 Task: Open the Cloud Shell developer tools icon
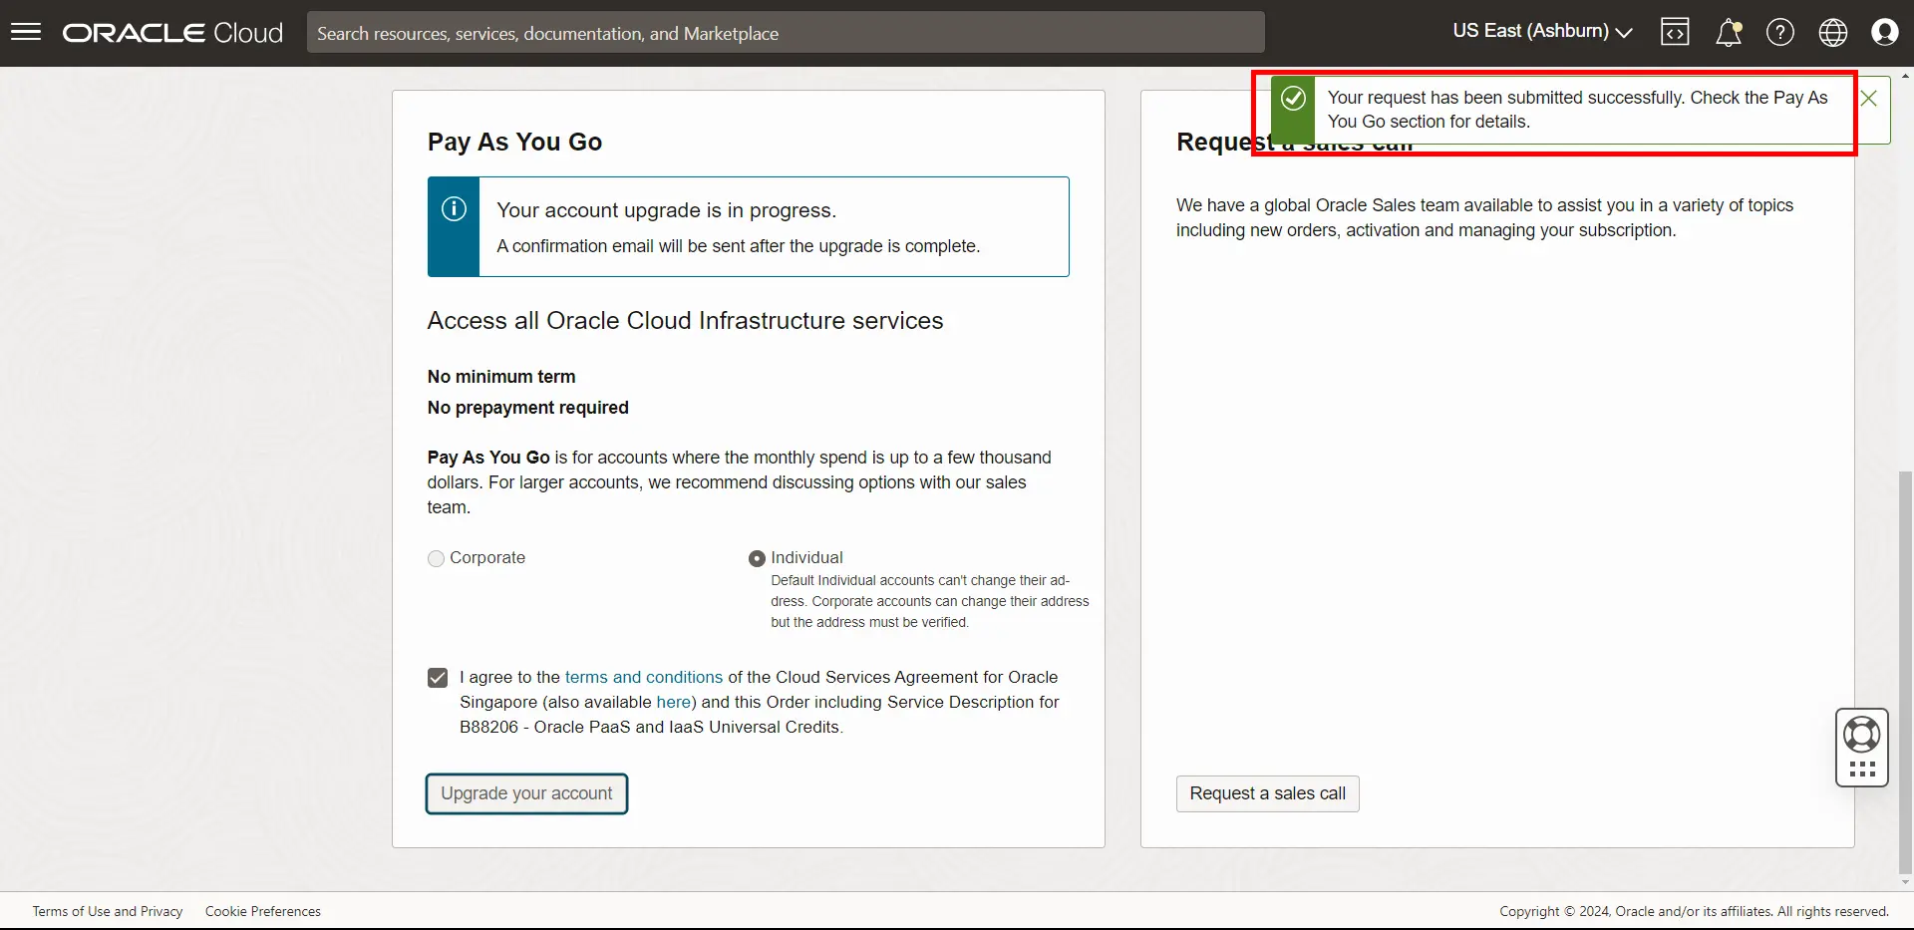(1675, 32)
